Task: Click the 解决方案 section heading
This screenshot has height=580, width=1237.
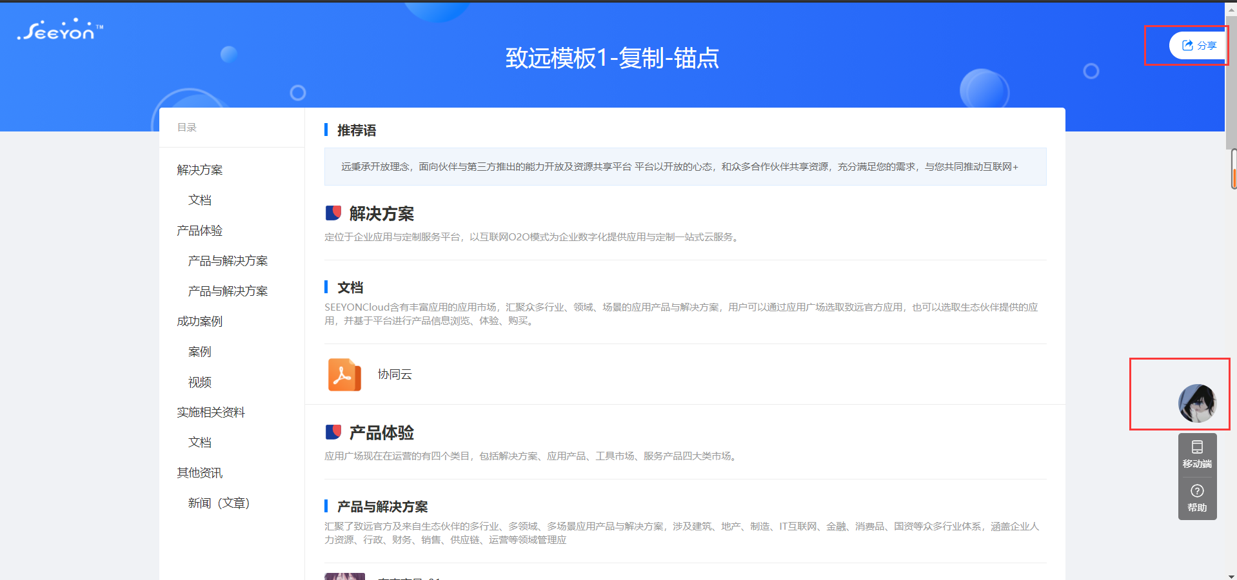Action: point(382,213)
